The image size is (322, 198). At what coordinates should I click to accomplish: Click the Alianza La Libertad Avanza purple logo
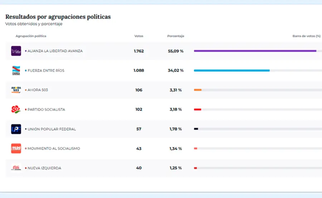click(x=16, y=51)
